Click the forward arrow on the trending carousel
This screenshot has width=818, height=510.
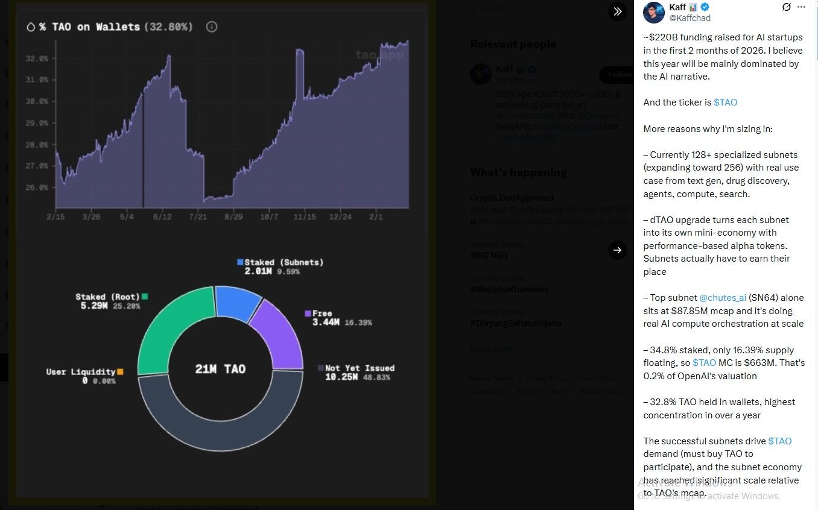pos(617,250)
